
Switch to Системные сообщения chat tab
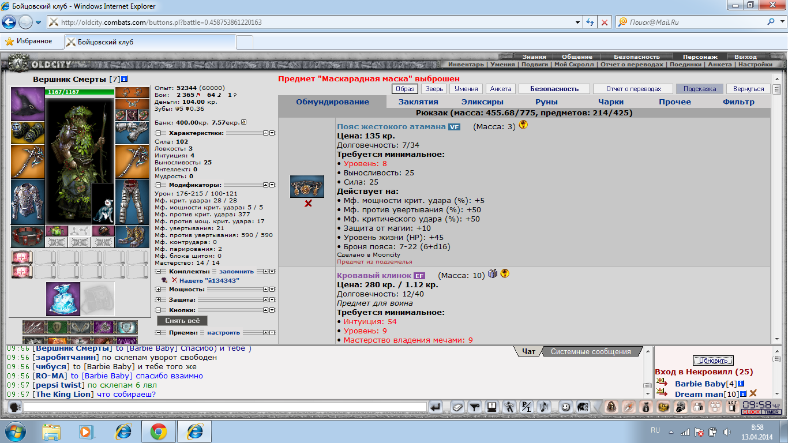click(591, 351)
